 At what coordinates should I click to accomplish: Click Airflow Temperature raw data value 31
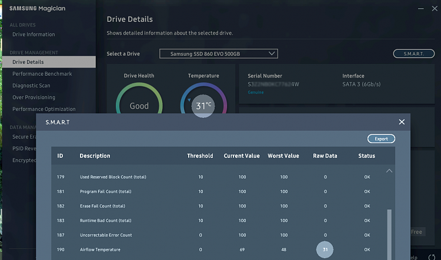(x=325, y=249)
